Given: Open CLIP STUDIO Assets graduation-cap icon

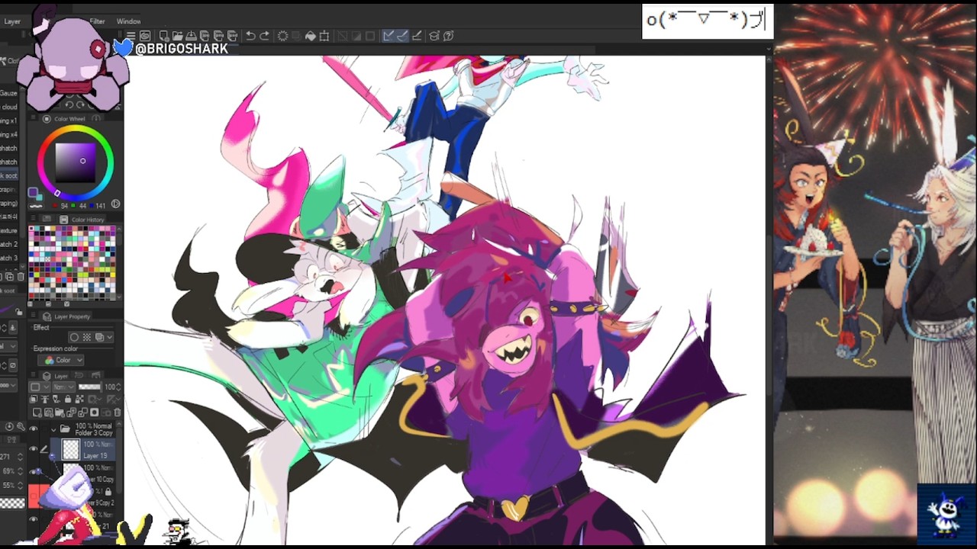Looking at the screenshot, I should (x=434, y=36).
